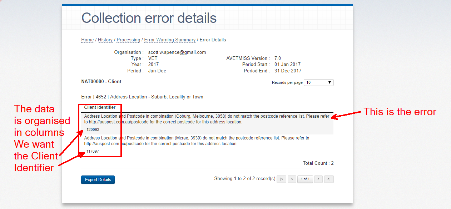Click the Year value 2017

(153, 65)
